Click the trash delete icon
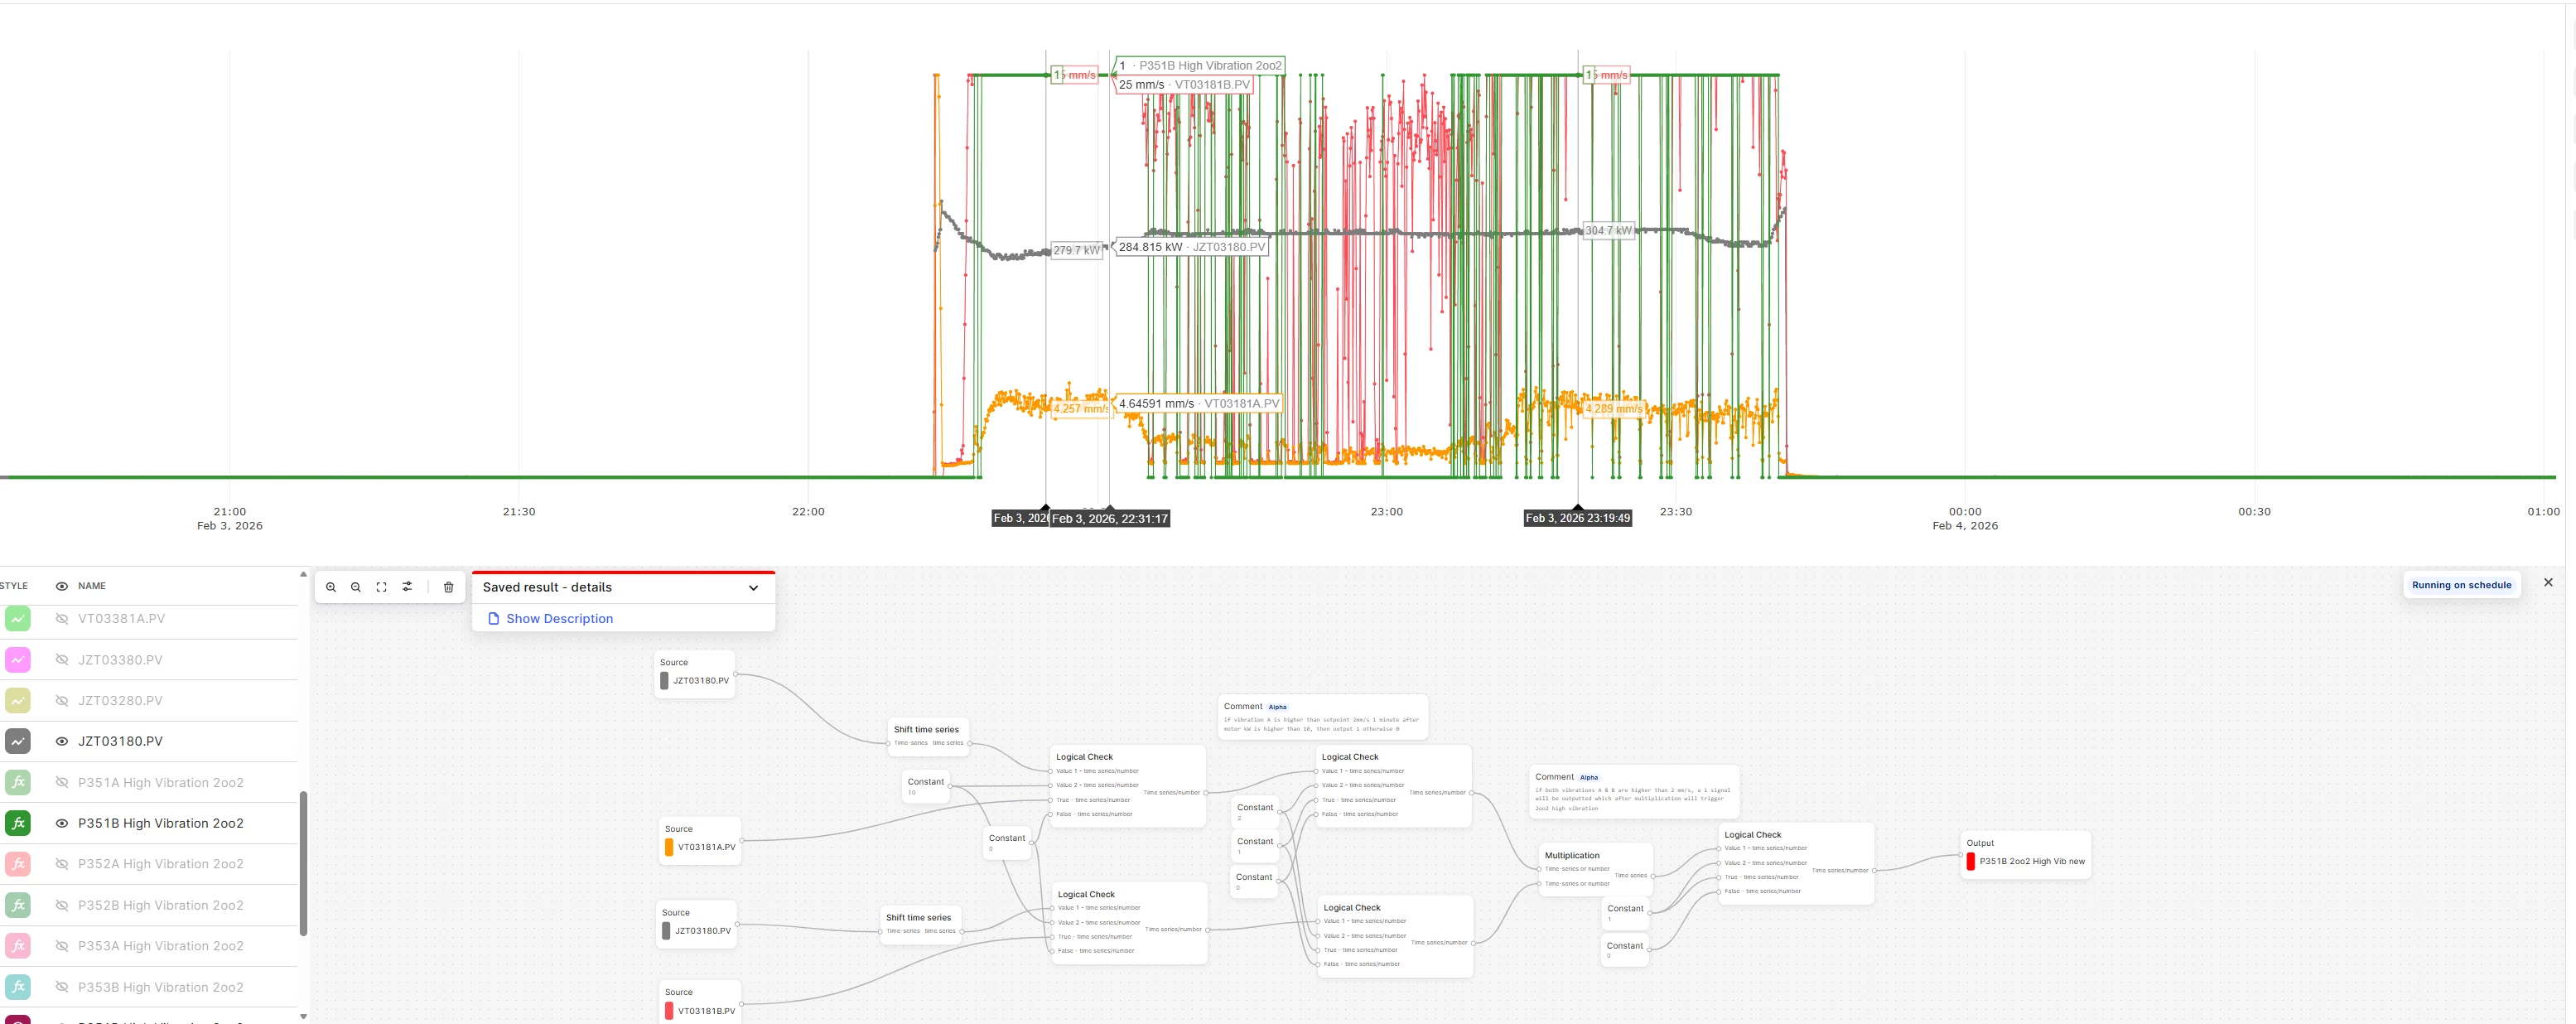2576x1024 pixels. (448, 587)
